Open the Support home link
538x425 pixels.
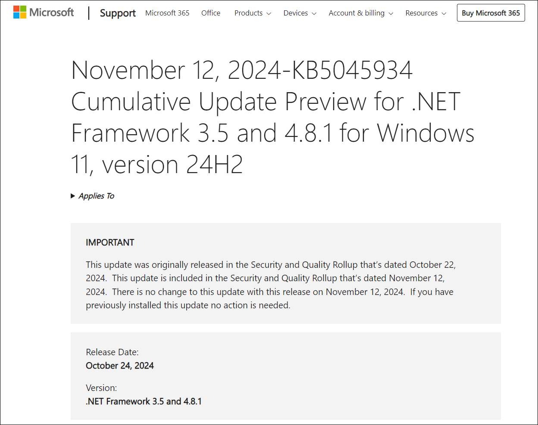click(x=118, y=13)
